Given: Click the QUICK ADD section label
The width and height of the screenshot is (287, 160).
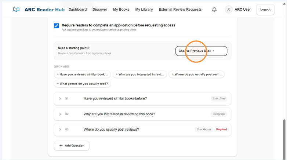Looking at the screenshot, I should (61, 66).
